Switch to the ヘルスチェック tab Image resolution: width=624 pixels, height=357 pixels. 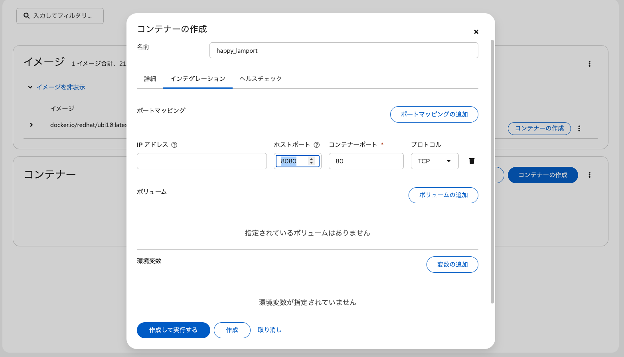(x=260, y=79)
